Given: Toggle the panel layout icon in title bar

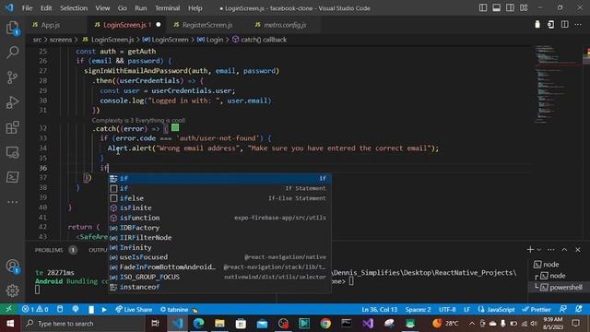Looking at the screenshot, I should pyautogui.click(x=496, y=8).
